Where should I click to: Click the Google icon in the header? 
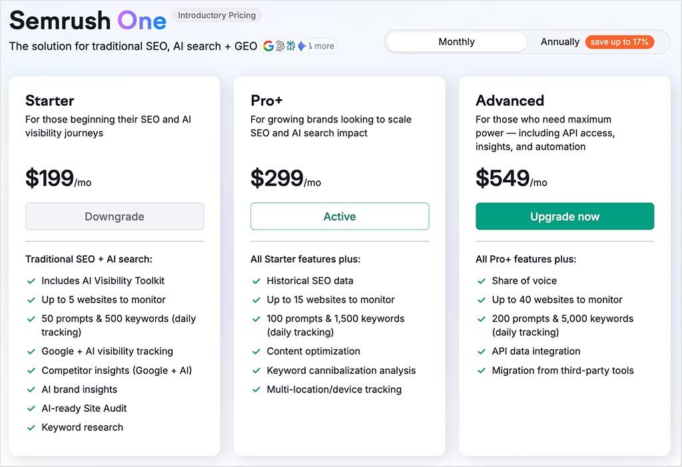pyautogui.click(x=268, y=46)
